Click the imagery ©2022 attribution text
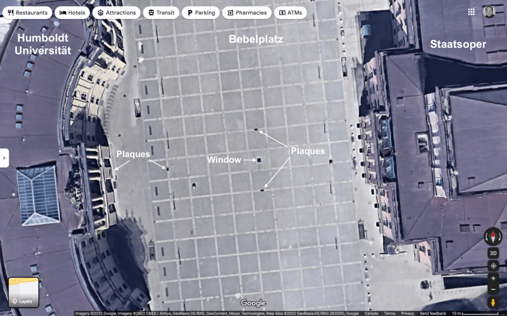 pos(216,313)
